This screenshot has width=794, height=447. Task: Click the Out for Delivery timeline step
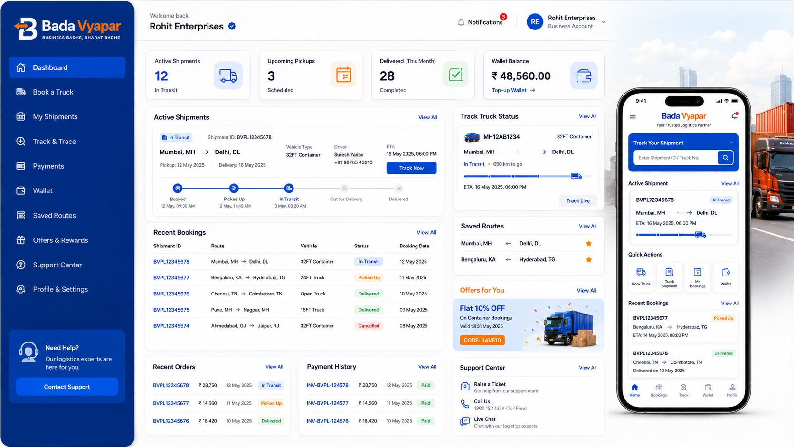345,189
